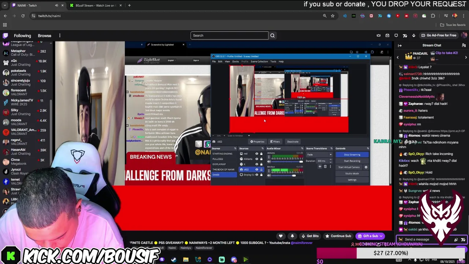Show previous item in chat gift leaderboard
This screenshot has height=264, width=469.
398,57
